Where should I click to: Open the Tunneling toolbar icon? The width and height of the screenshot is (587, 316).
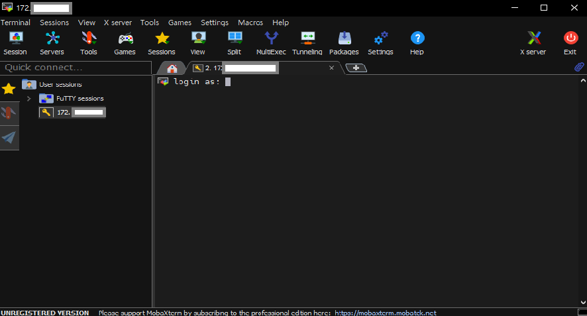[307, 43]
